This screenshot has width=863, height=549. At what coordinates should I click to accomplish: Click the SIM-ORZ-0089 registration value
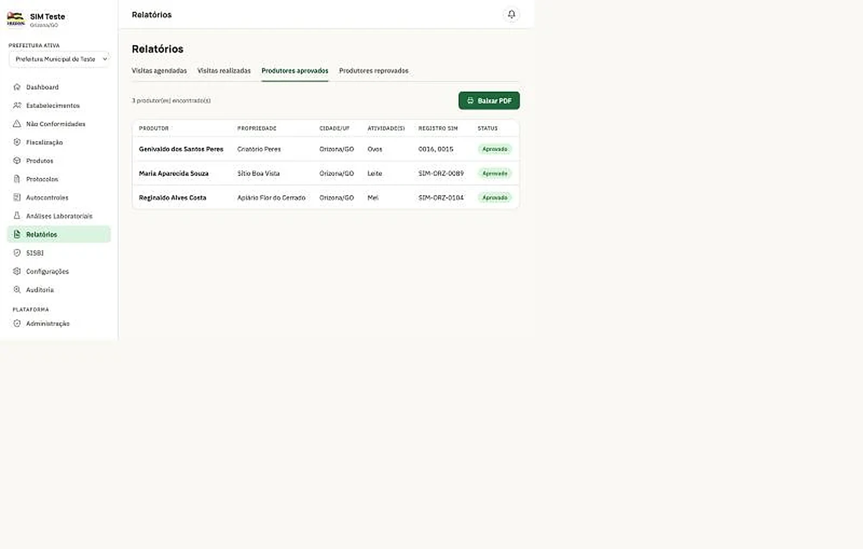coord(441,173)
